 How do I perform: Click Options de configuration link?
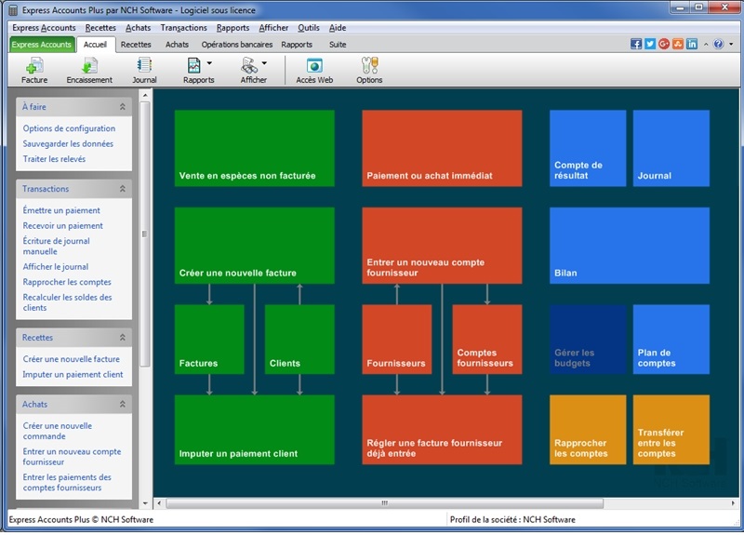pos(69,128)
